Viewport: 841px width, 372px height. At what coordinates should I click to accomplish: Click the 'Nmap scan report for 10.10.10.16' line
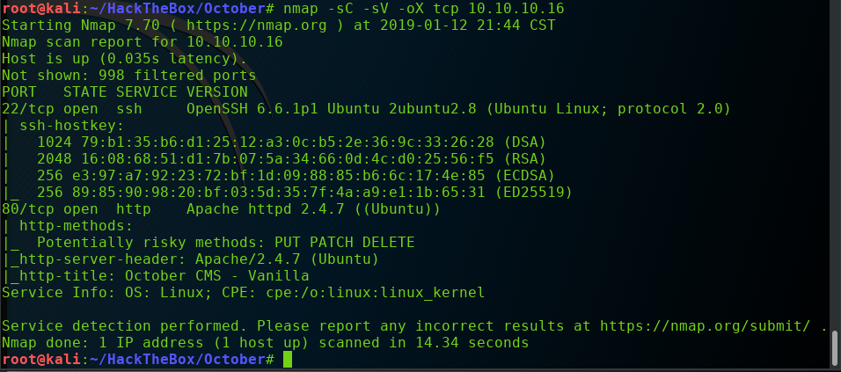tap(142, 41)
